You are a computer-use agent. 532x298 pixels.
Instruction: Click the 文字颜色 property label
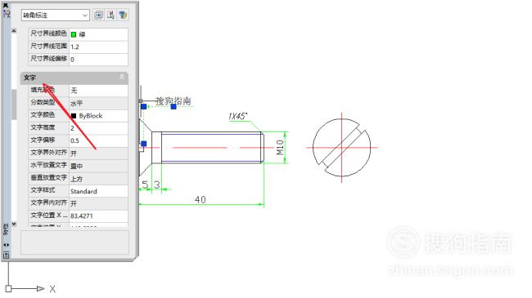pos(43,115)
